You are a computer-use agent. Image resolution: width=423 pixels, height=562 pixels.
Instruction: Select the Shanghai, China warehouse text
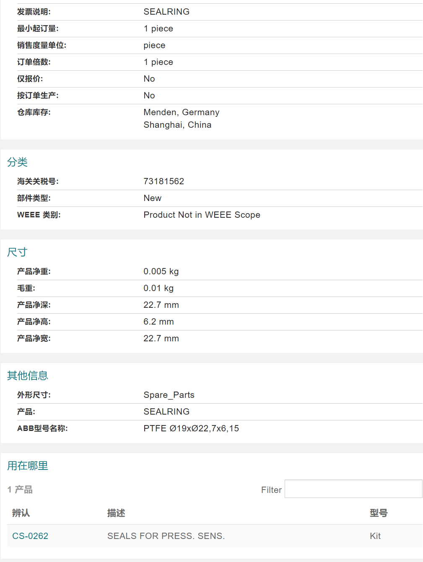coord(177,125)
